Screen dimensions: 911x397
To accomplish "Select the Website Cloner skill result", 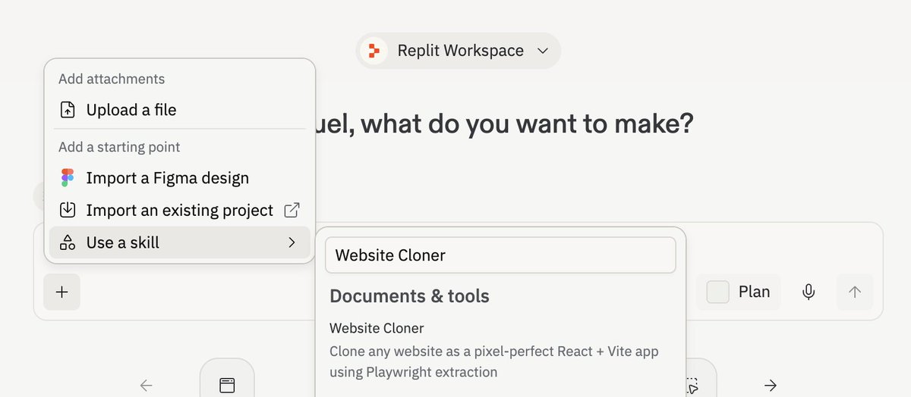I will 500,350.
